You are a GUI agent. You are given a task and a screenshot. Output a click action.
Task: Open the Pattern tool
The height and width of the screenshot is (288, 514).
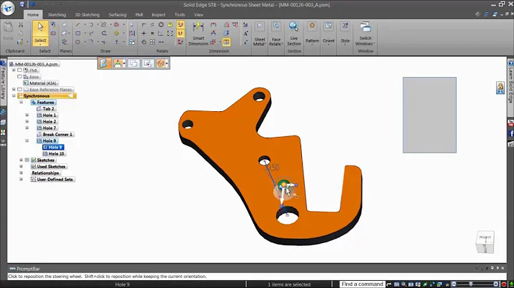(312, 34)
